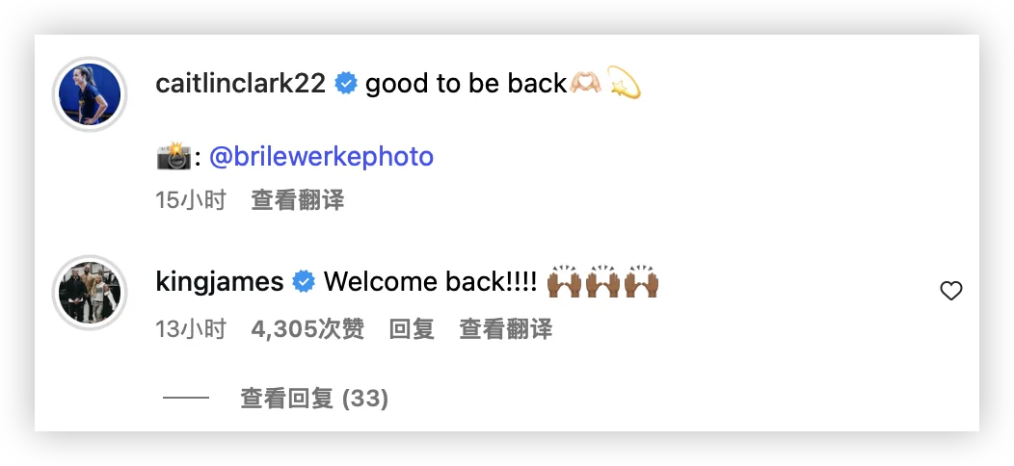Click the first raised hands emoji in kingjames's comment

click(x=565, y=282)
